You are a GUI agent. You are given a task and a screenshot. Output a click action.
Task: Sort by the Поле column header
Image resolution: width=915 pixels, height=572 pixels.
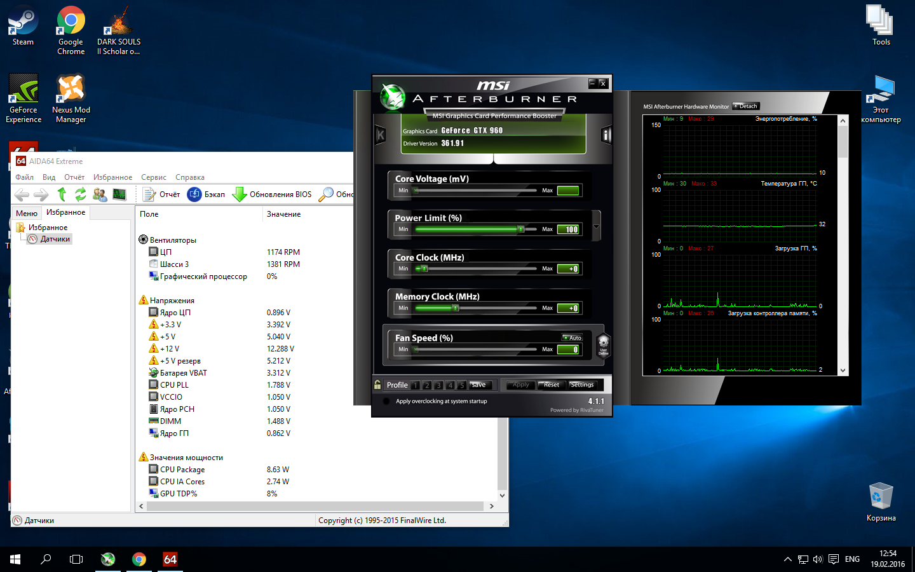[199, 214]
